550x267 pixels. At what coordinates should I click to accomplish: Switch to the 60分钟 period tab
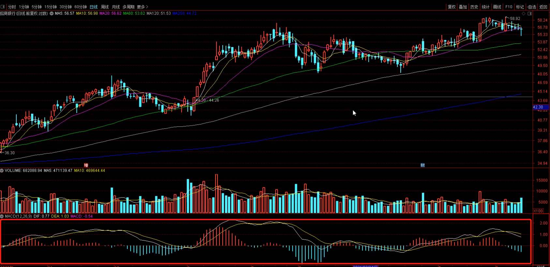[x=81, y=7]
